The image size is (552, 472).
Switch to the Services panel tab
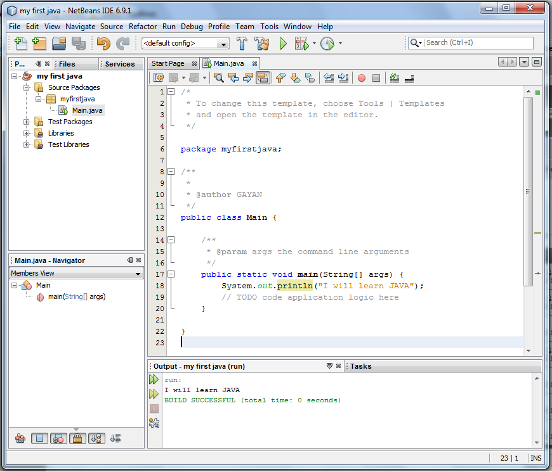tap(120, 64)
